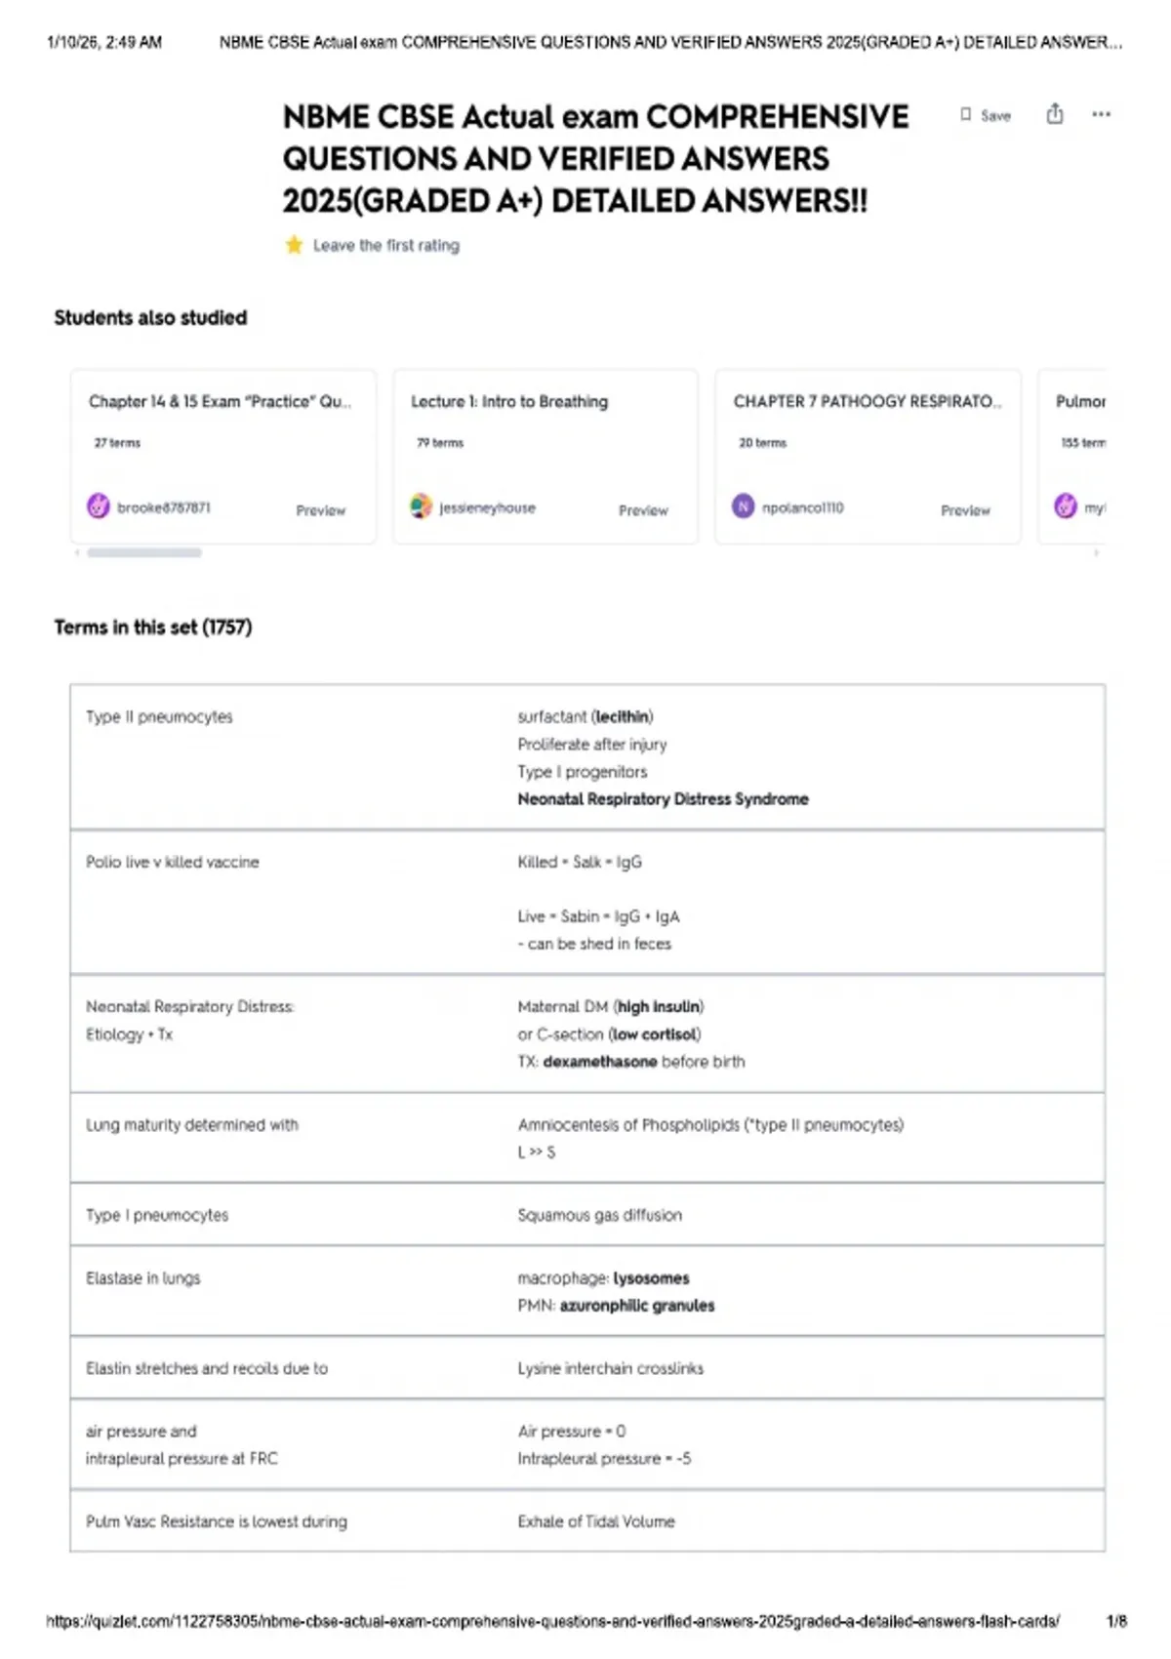Click jessieneyhouse's avatar icon
This screenshot has width=1171, height=1659.
click(421, 506)
